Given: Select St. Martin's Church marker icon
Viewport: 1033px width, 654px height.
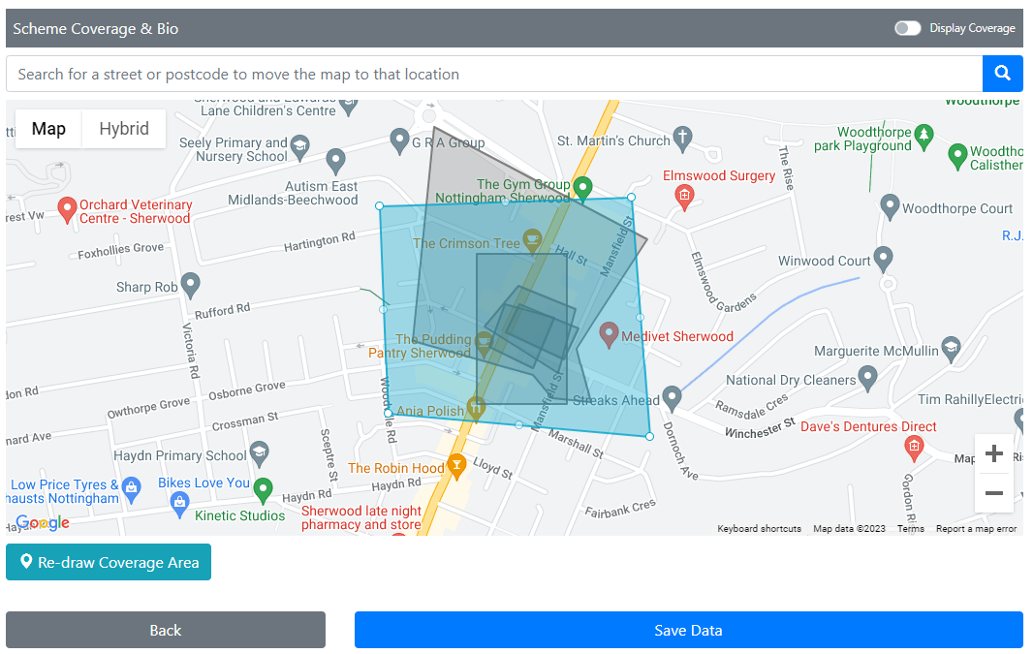Looking at the screenshot, I should pyautogui.click(x=682, y=139).
